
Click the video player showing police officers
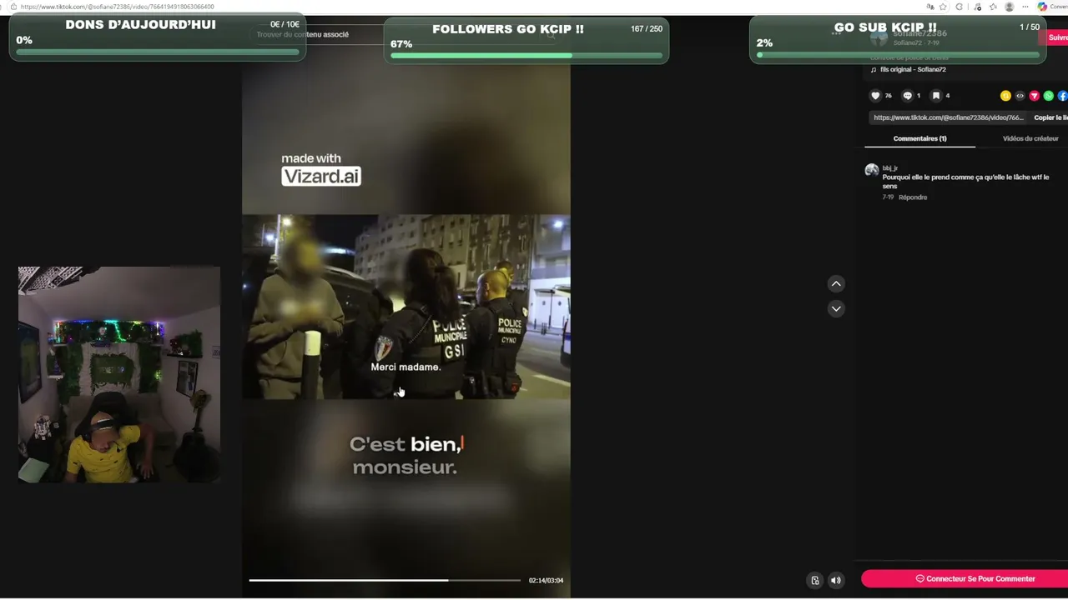tap(406, 307)
